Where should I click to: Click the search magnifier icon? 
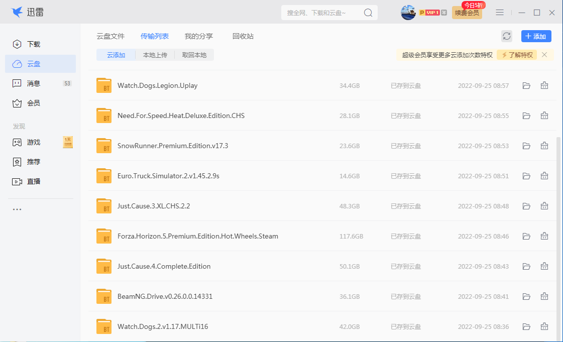(368, 12)
